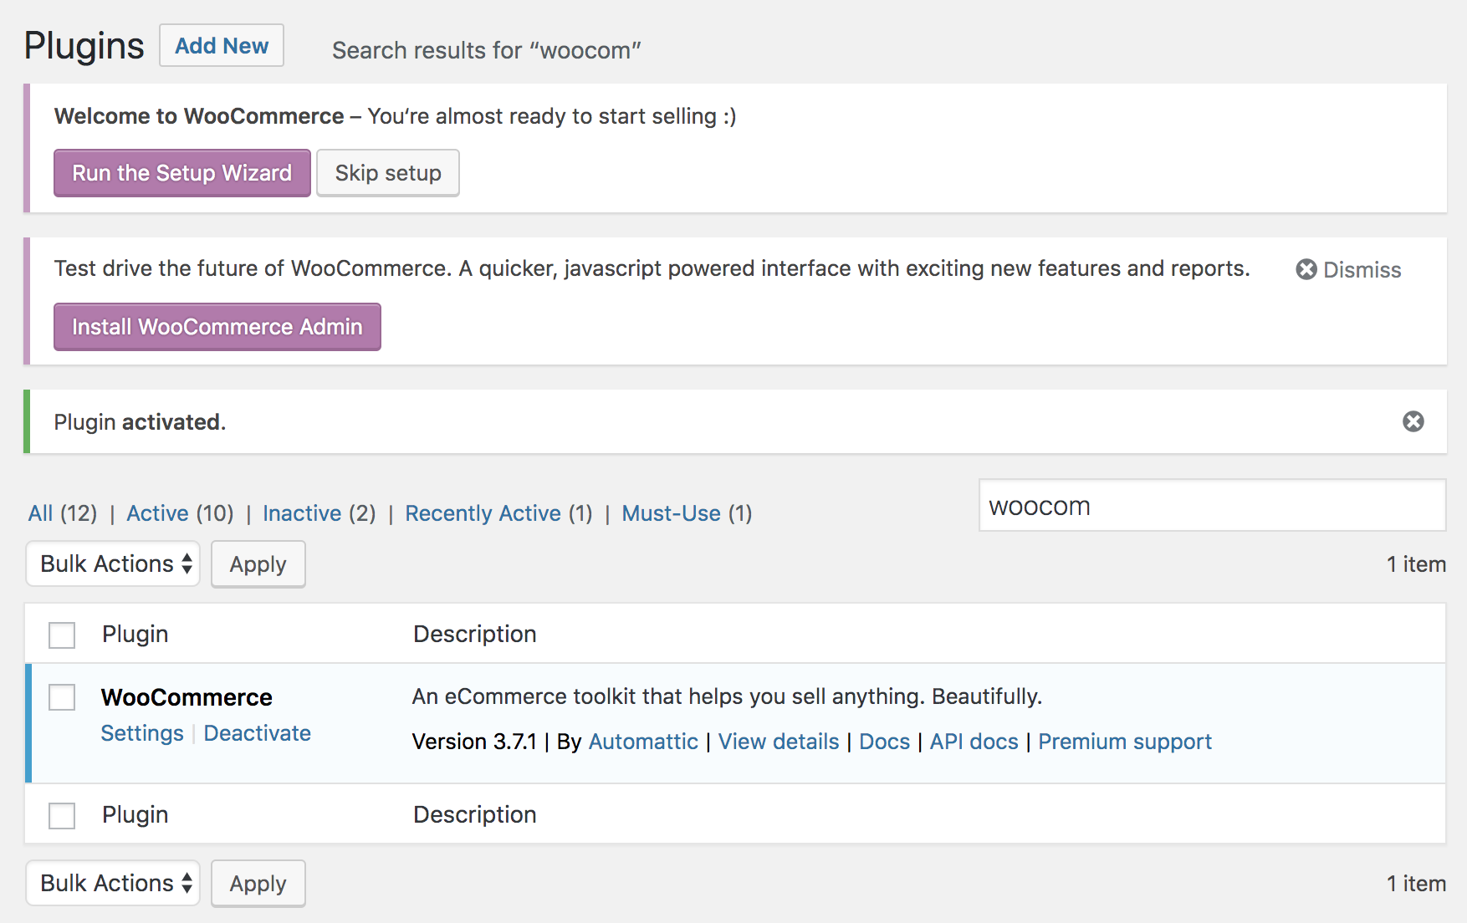
Task: Click the 'An eCommerce toolkit' description text
Action: pyautogui.click(x=728, y=696)
